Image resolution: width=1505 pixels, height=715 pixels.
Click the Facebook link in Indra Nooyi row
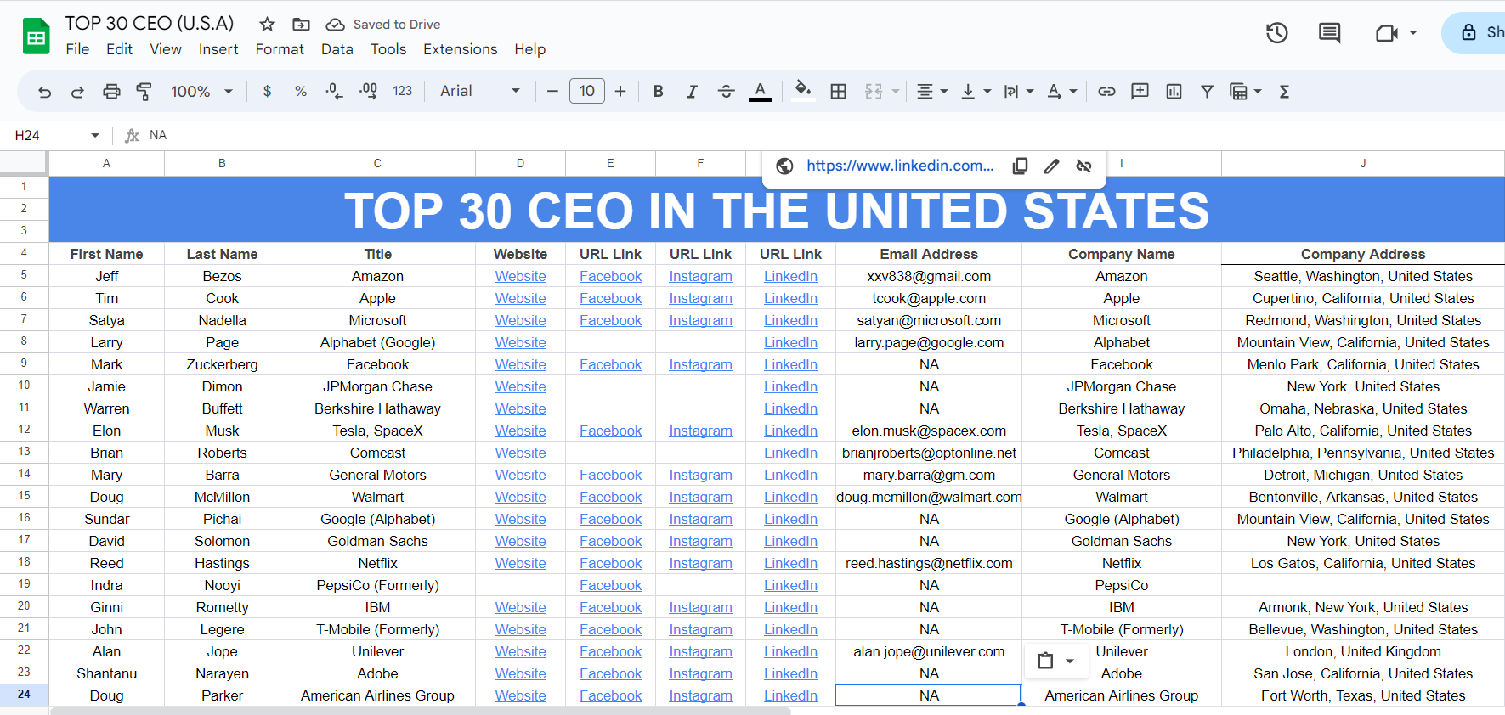[611, 585]
